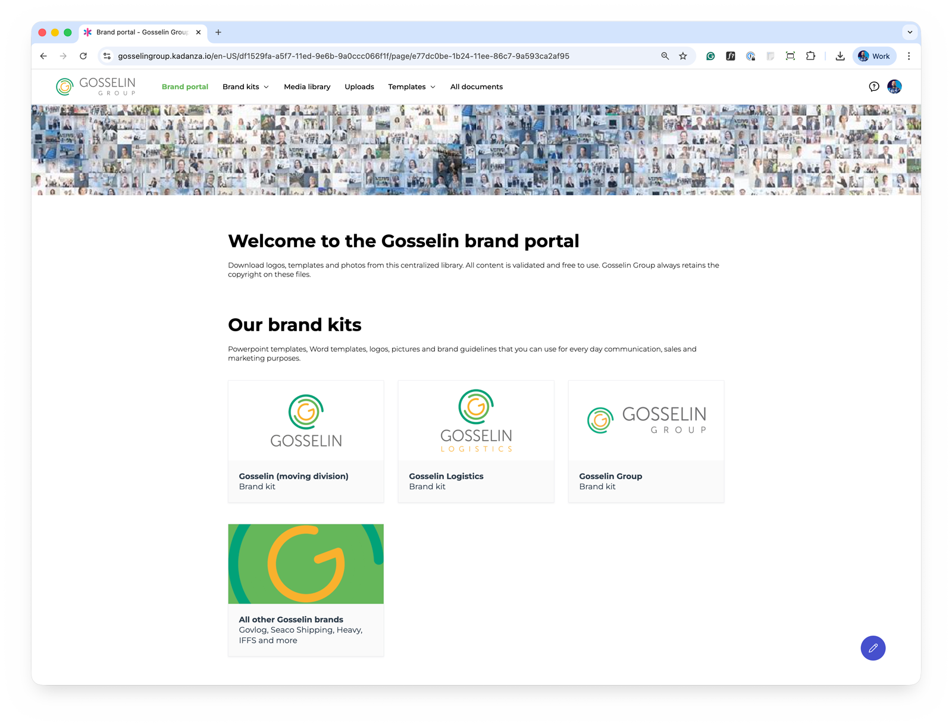Open the user avatar menu

coord(894,87)
